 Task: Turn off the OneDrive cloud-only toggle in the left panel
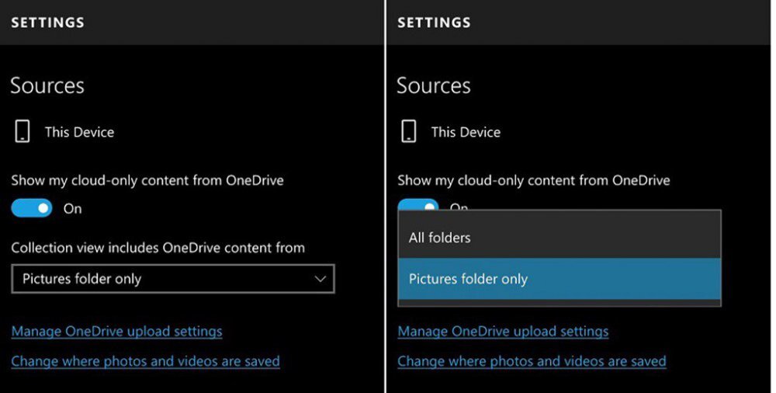point(32,208)
